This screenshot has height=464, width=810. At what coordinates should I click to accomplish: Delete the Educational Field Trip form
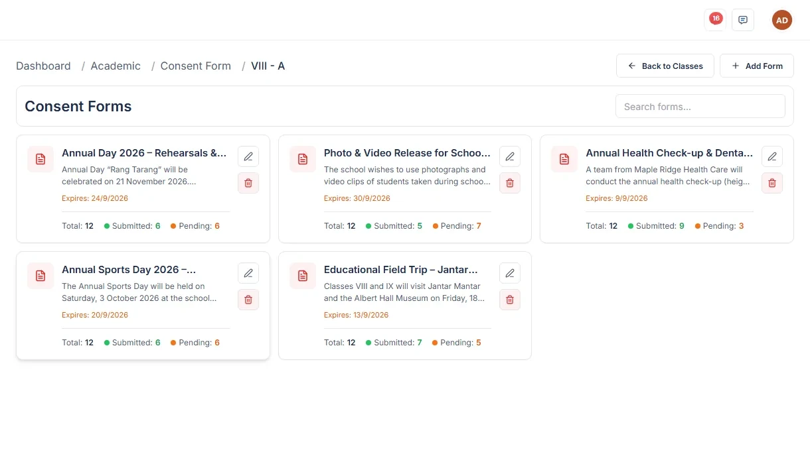pyautogui.click(x=510, y=300)
